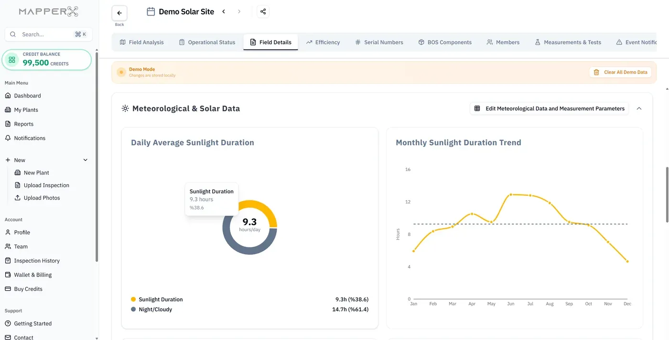Open the Operational Status tab

pos(207,42)
